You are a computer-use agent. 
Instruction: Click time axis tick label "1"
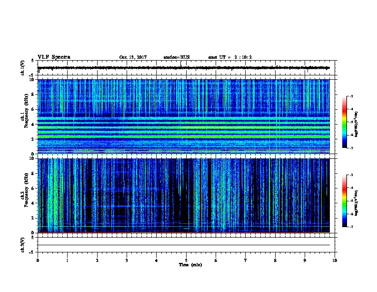[x=67, y=260]
